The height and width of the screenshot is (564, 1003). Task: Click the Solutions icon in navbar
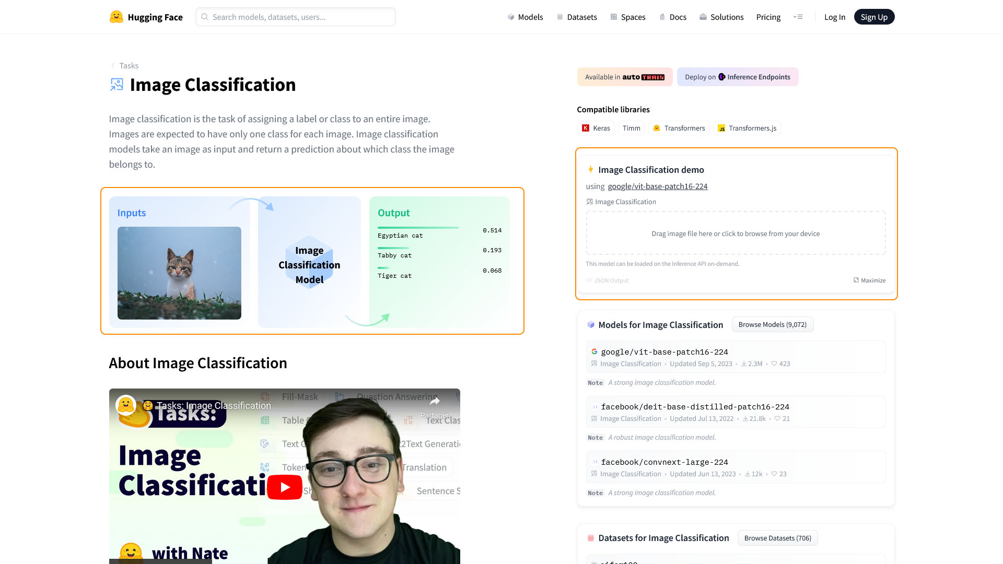click(x=703, y=17)
